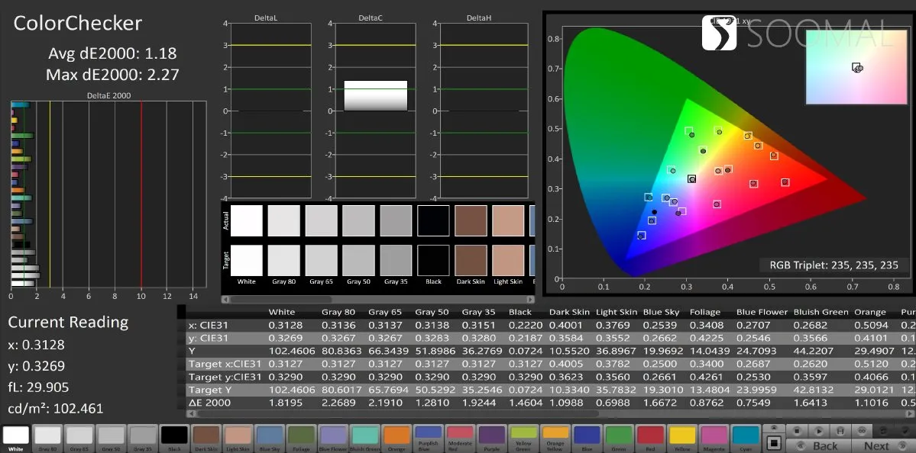Select the Blue Flower swatch in the bottom bar
Viewport: 916px width, 453px height.
click(x=333, y=438)
